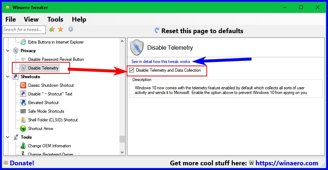Open See in detail how this tweak works link

coord(161,62)
